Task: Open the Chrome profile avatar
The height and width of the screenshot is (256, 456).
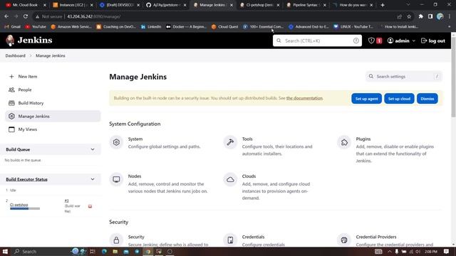Action: 440,16
